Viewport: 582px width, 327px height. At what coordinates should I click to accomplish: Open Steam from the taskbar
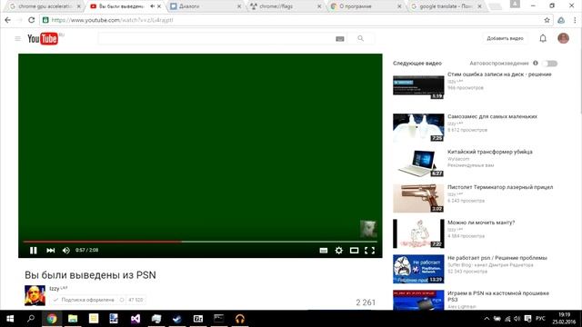[x=177, y=319]
